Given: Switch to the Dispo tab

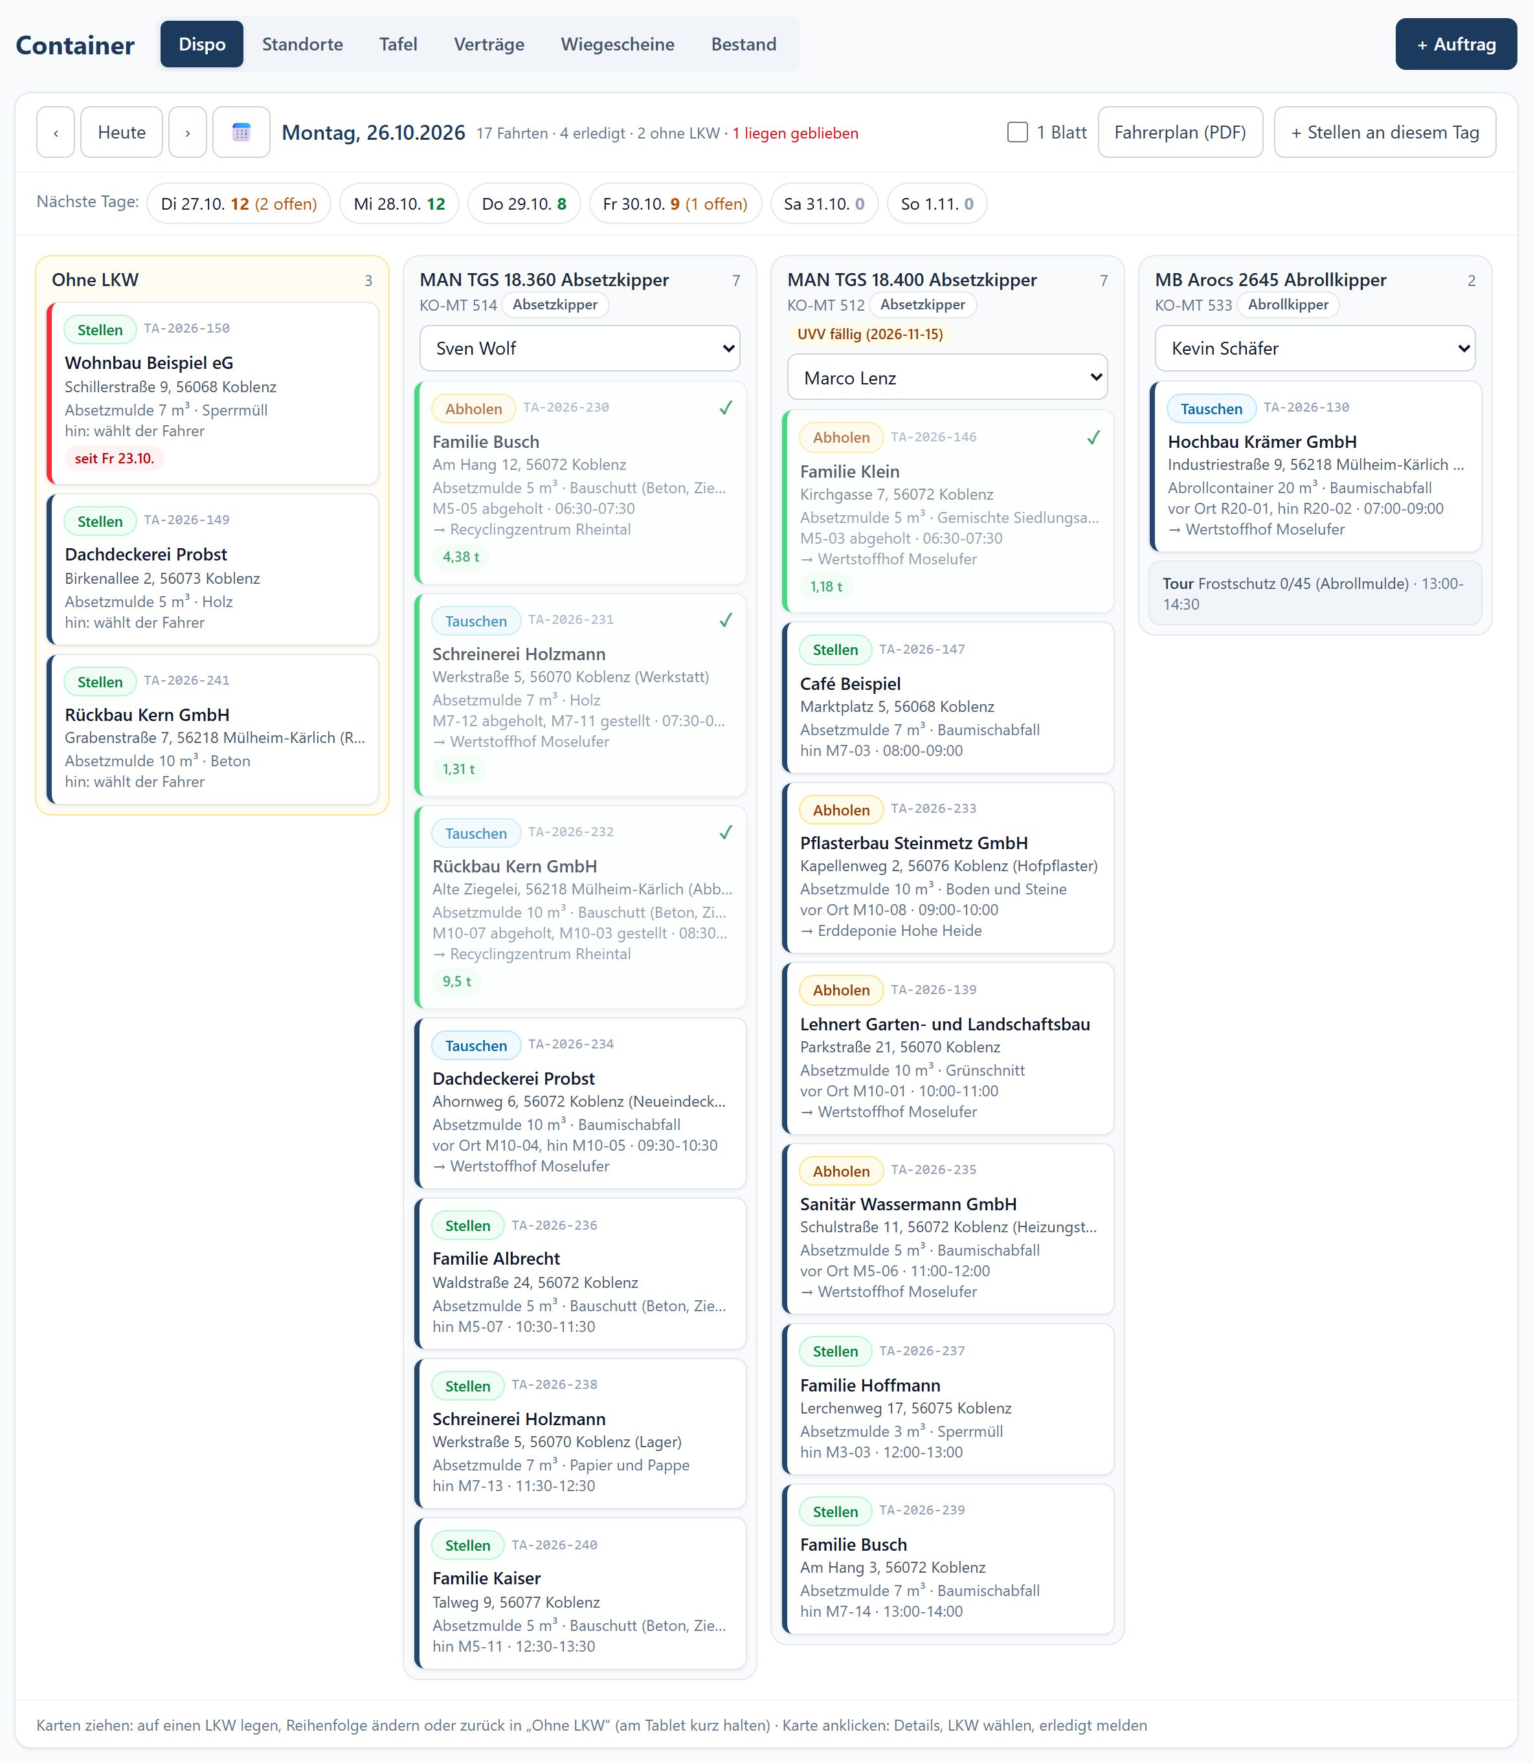Looking at the screenshot, I should 202,45.
